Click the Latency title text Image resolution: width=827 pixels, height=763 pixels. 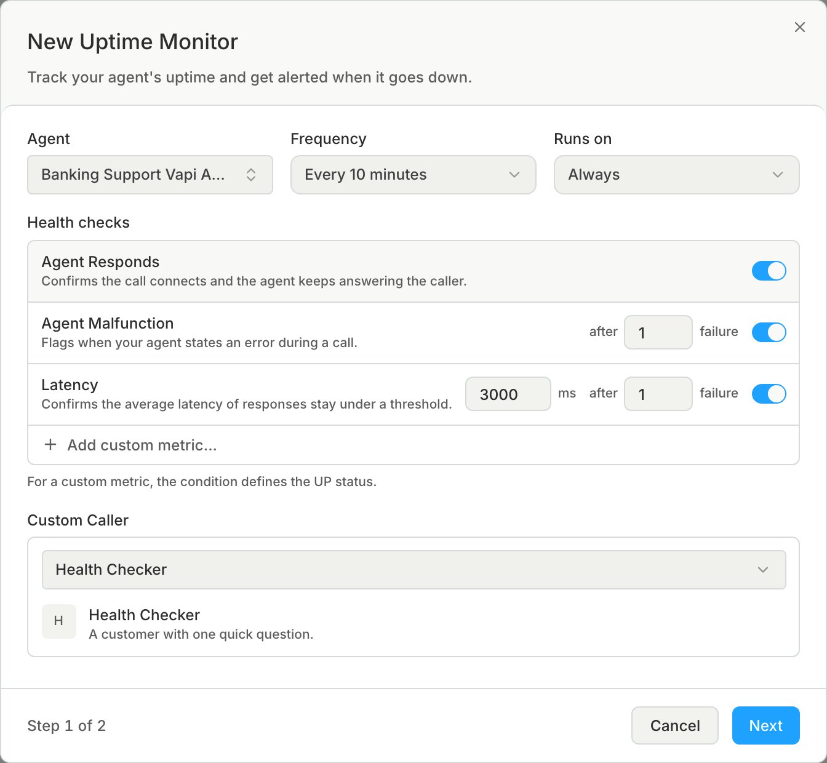coord(70,385)
